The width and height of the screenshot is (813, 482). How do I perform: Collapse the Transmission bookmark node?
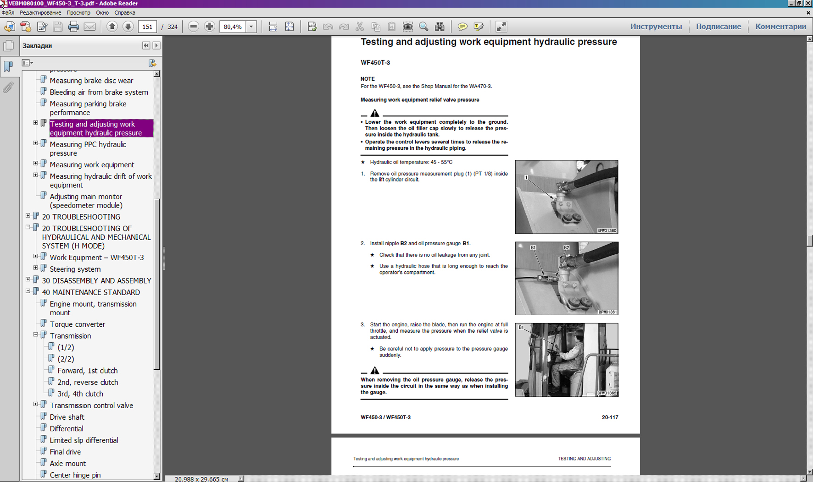(36, 335)
